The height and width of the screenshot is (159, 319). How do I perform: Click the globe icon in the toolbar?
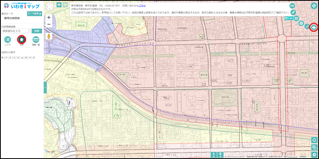tap(301, 23)
